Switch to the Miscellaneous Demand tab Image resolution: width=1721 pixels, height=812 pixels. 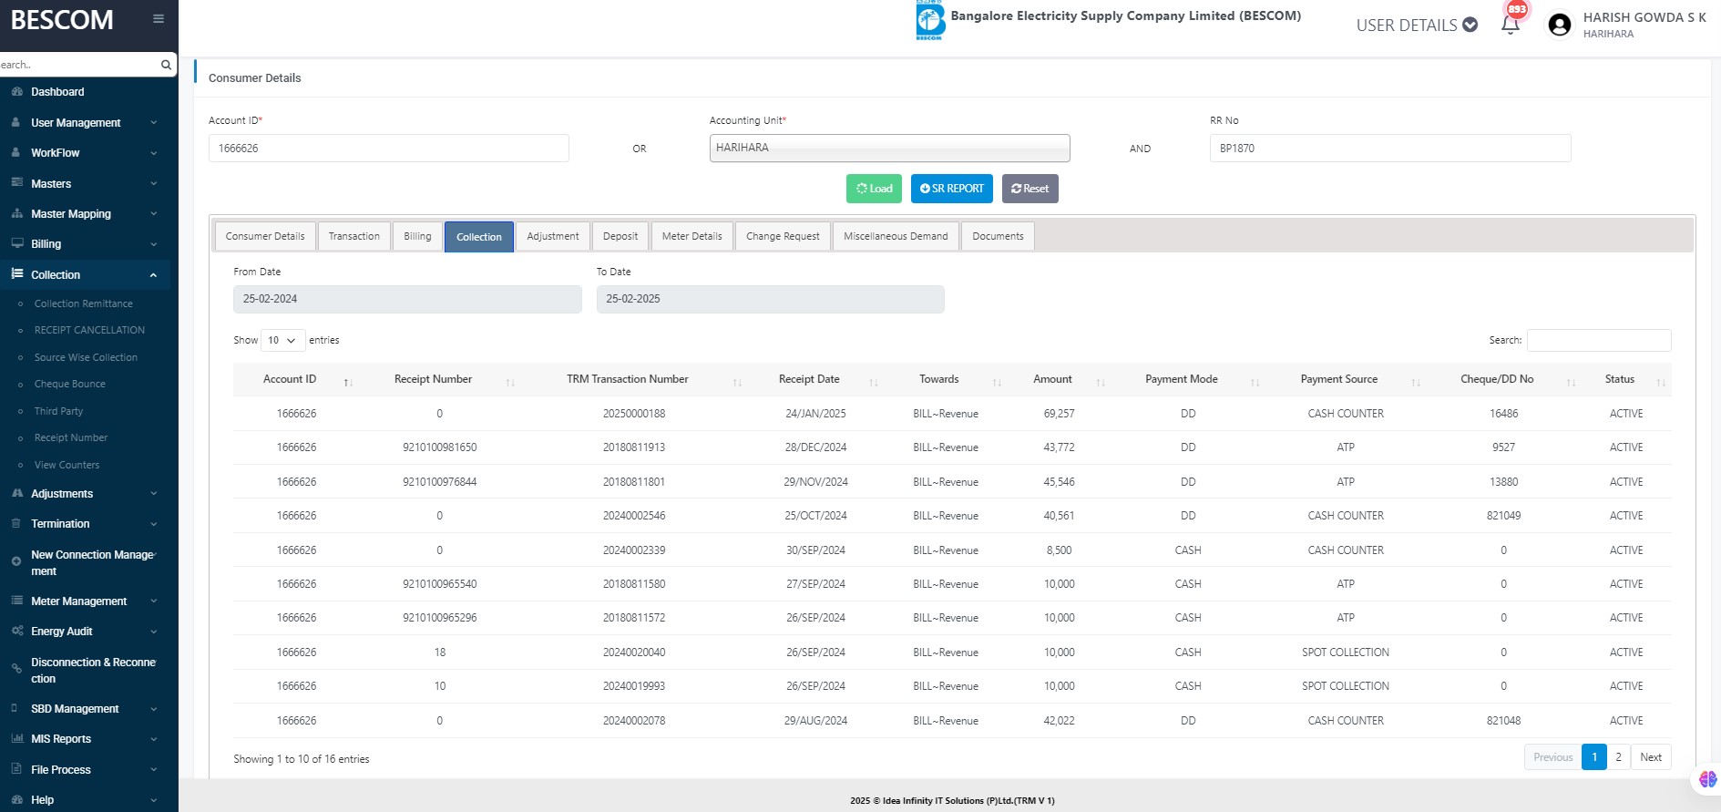coord(896,236)
